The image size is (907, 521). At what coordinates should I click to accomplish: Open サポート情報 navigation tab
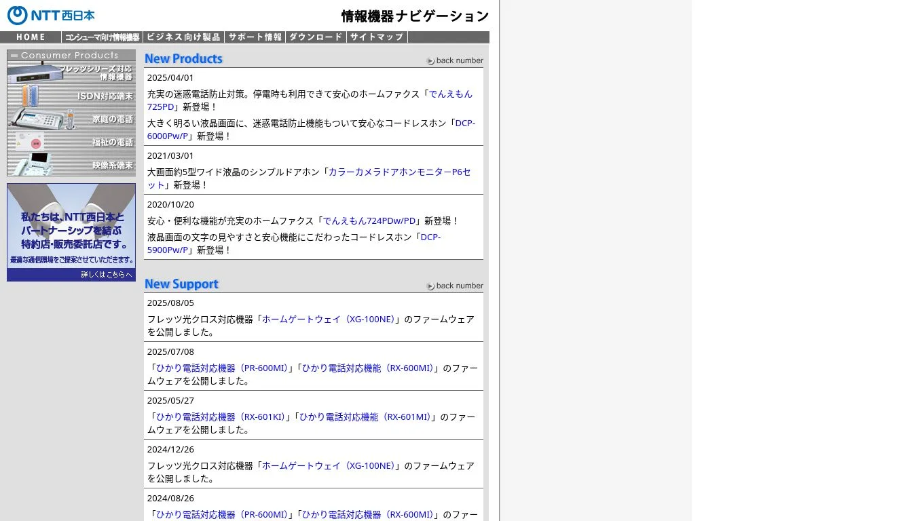point(255,37)
